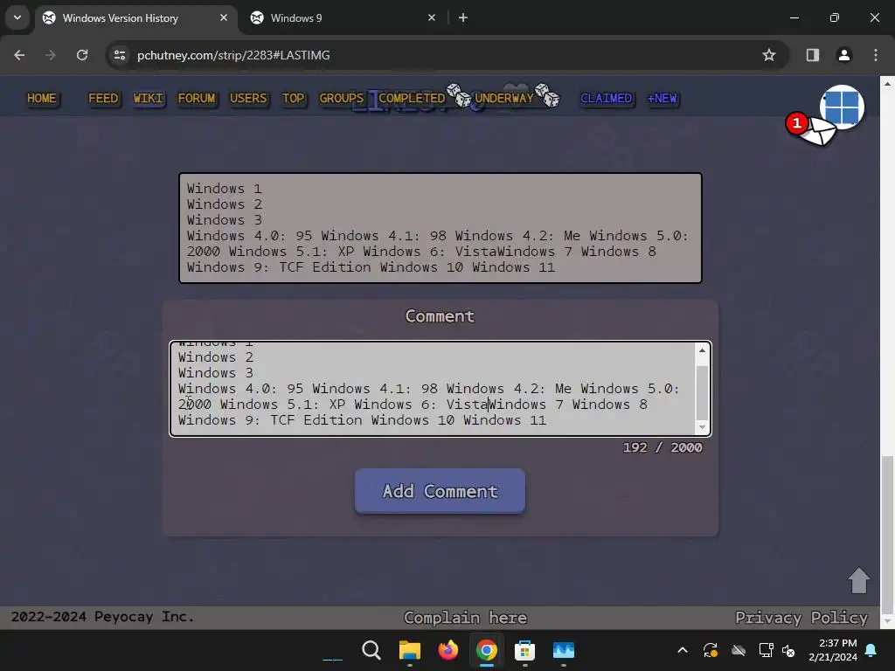Jump to top with the up arrow
Viewport: 895px width, 671px height.
pos(858,580)
